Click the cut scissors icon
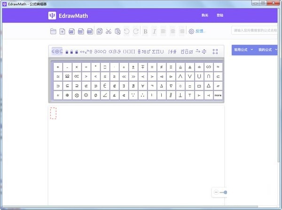The height and width of the screenshot is (210, 282). pyautogui.click(x=108, y=31)
